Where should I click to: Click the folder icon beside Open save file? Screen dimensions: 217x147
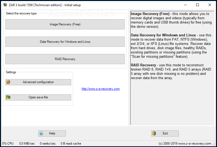[x=8, y=97]
